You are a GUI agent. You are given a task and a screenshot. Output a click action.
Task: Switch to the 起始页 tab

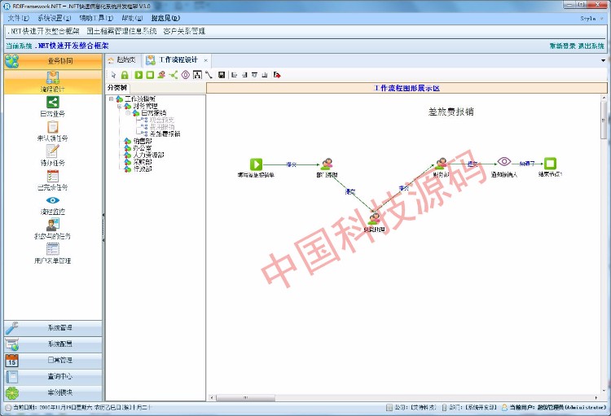pyautogui.click(x=122, y=60)
